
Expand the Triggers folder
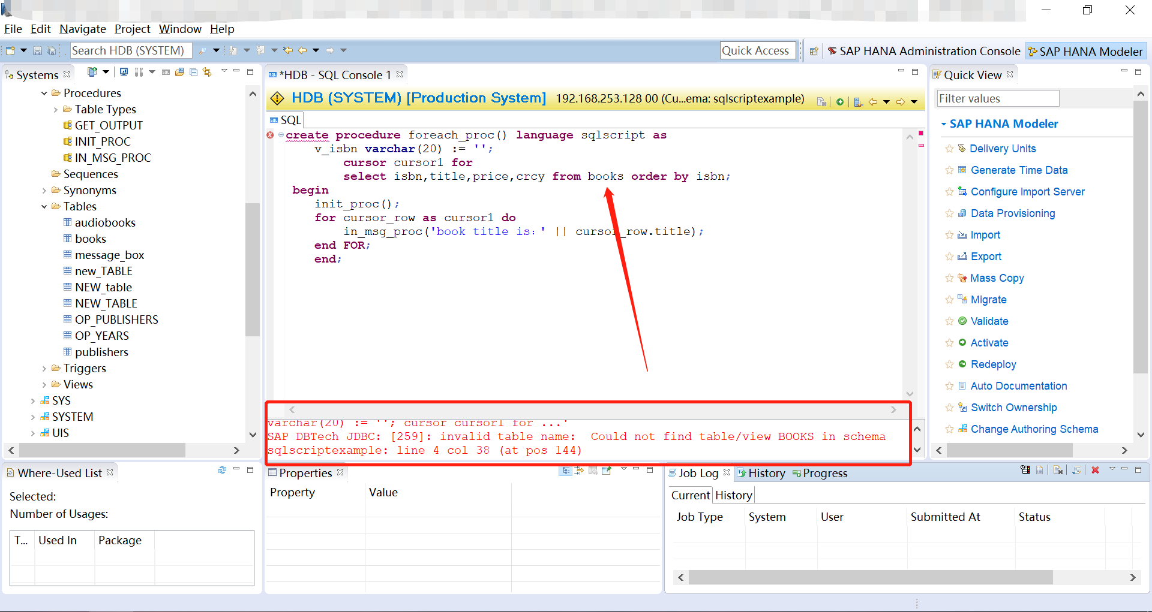[44, 368]
